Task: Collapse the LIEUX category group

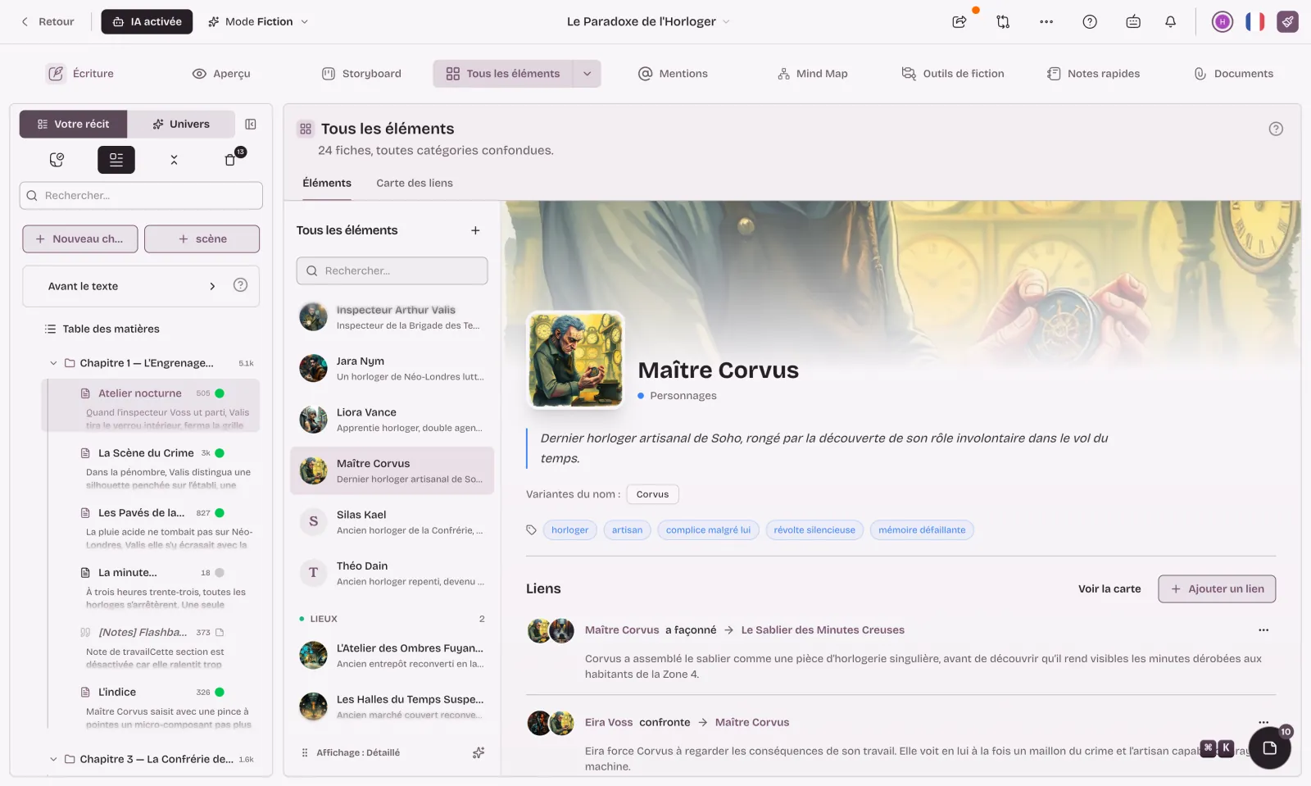Action: tap(392, 619)
